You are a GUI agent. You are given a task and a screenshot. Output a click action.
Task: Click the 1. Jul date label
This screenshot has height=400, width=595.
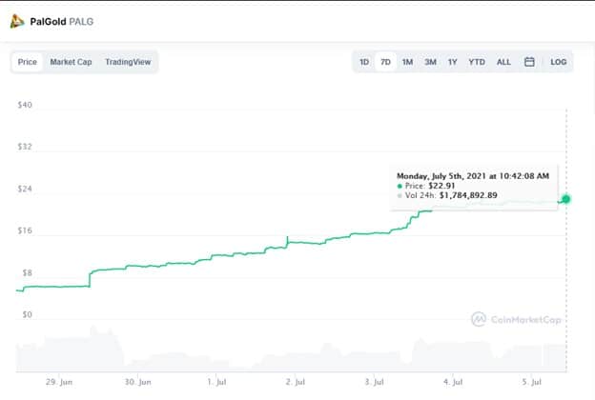(x=216, y=382)
